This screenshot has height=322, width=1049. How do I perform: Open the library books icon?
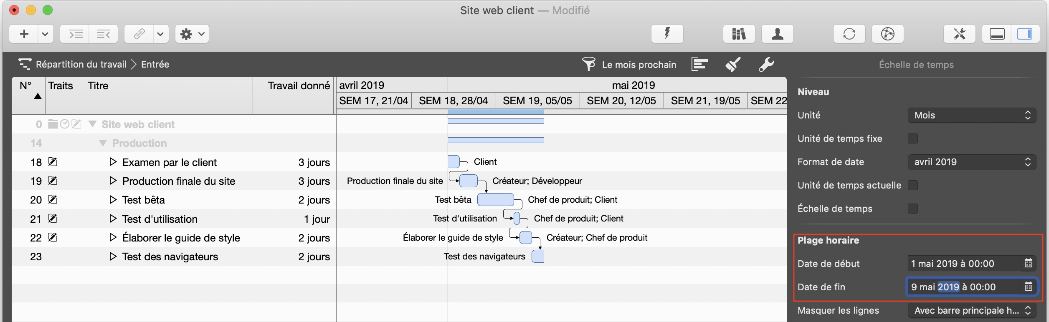click(x=739, y=34)
